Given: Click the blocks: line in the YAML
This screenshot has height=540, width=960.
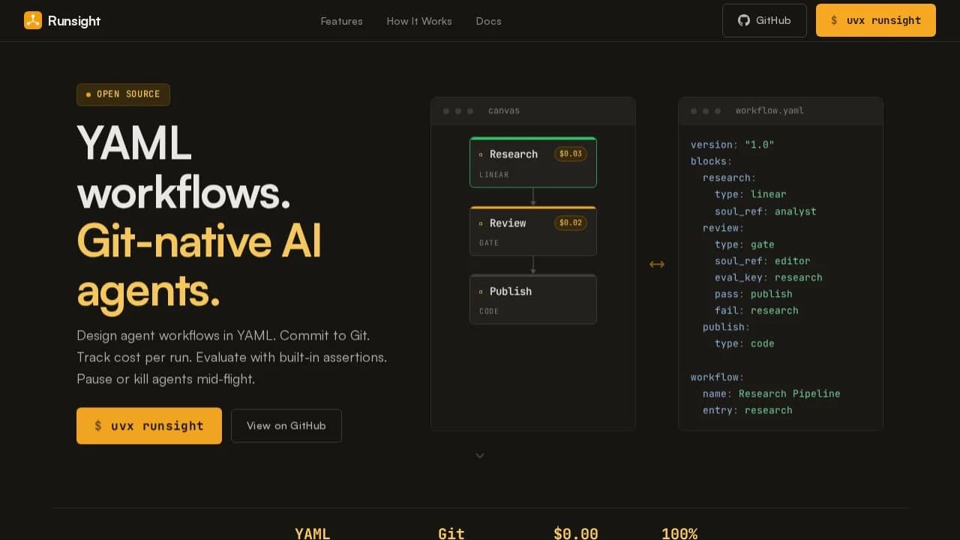Looking at the screenshot, I should tap(712, 161).
